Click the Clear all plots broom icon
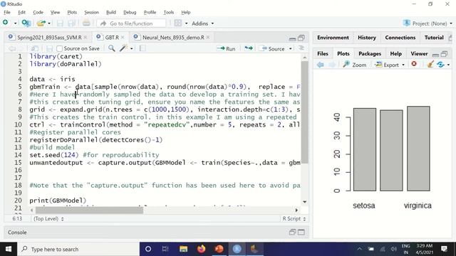Viewport: 456px width, 256px height. coord(430,64)
